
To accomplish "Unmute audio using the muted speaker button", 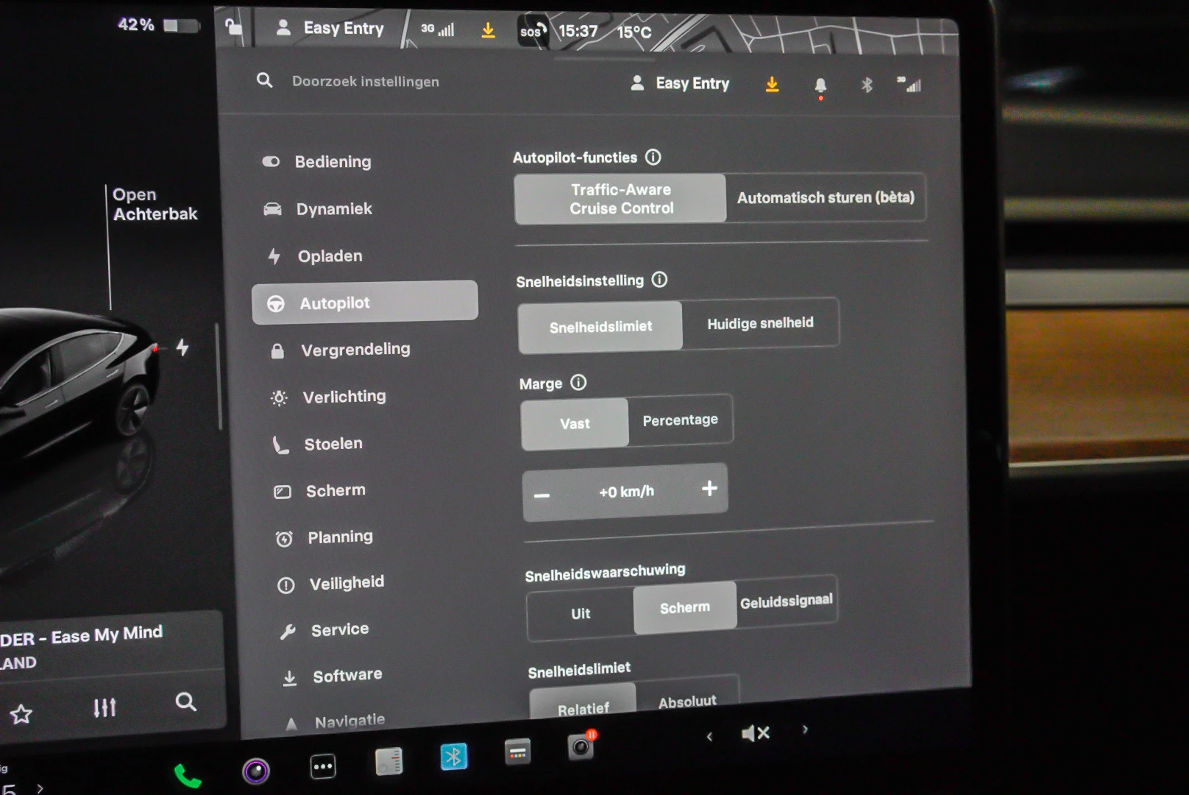I will tap(755, 733).
